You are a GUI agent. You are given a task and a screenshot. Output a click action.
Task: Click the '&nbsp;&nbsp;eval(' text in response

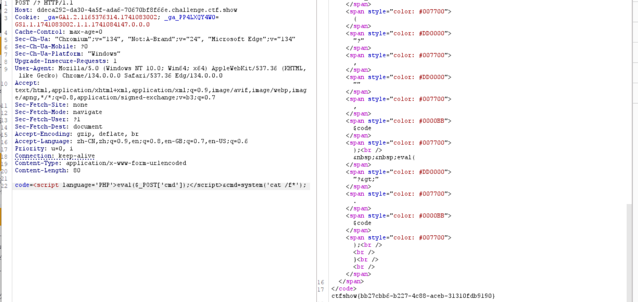point(384,157)
